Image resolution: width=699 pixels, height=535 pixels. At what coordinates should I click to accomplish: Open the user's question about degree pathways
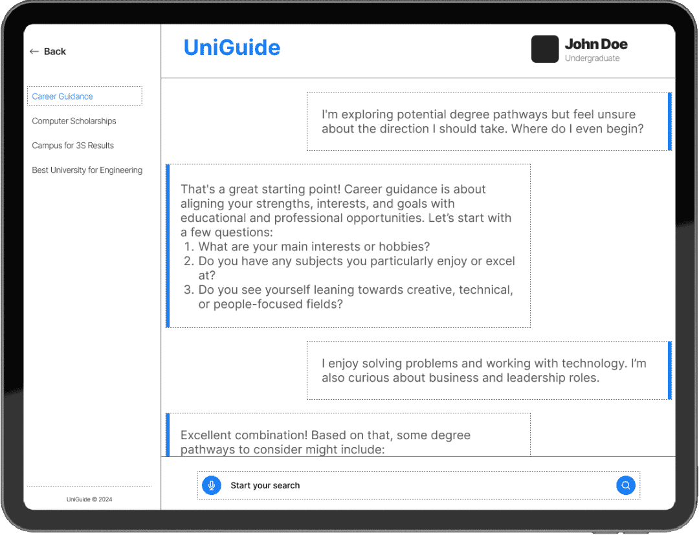pyautogui.click(x=488, y=121)
